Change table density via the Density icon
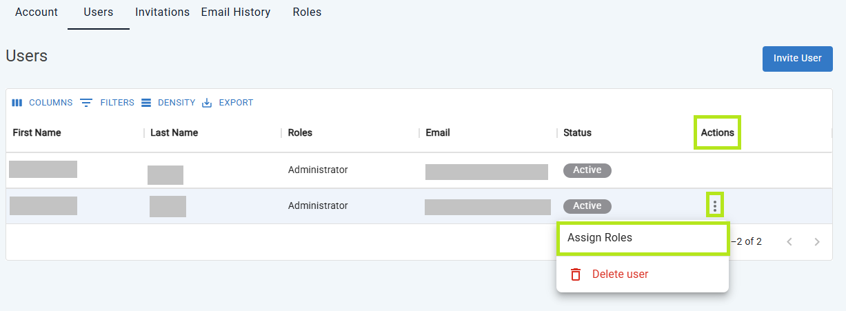 pyautogui.click(x=146, y=103)
